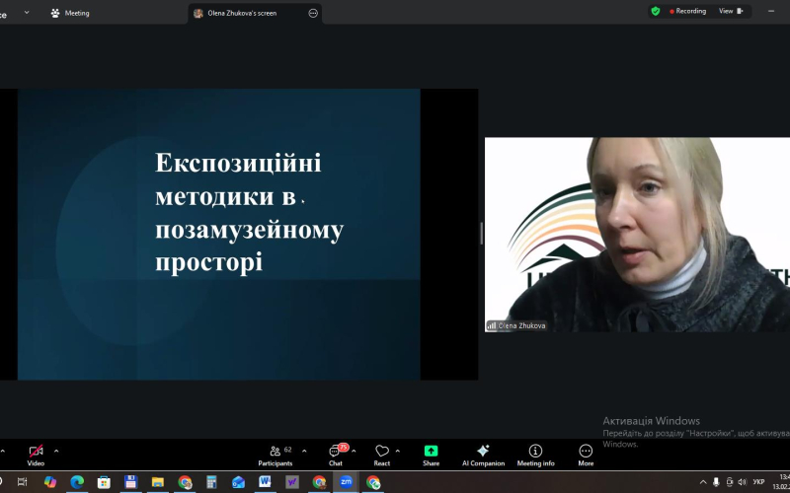The height and width of the screenshot is (493, 790).
Task: Switch to Zoom in the taskbar
Action: 346,482
